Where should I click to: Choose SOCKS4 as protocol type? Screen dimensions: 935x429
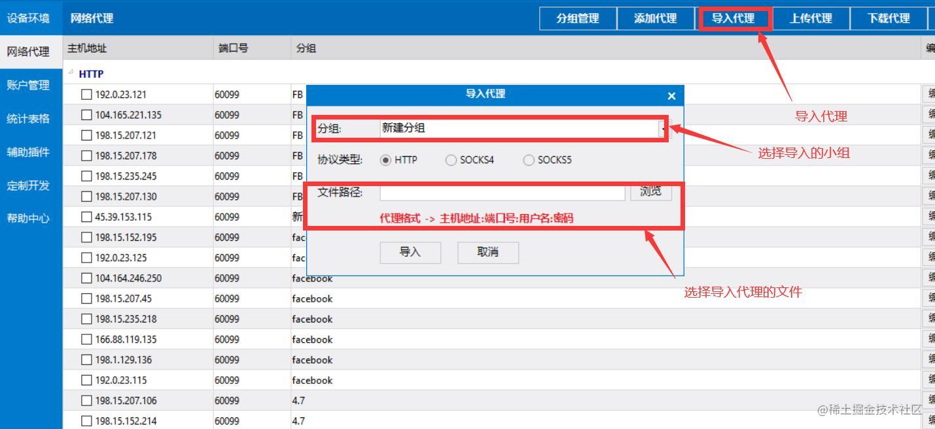tap(451, 160)
